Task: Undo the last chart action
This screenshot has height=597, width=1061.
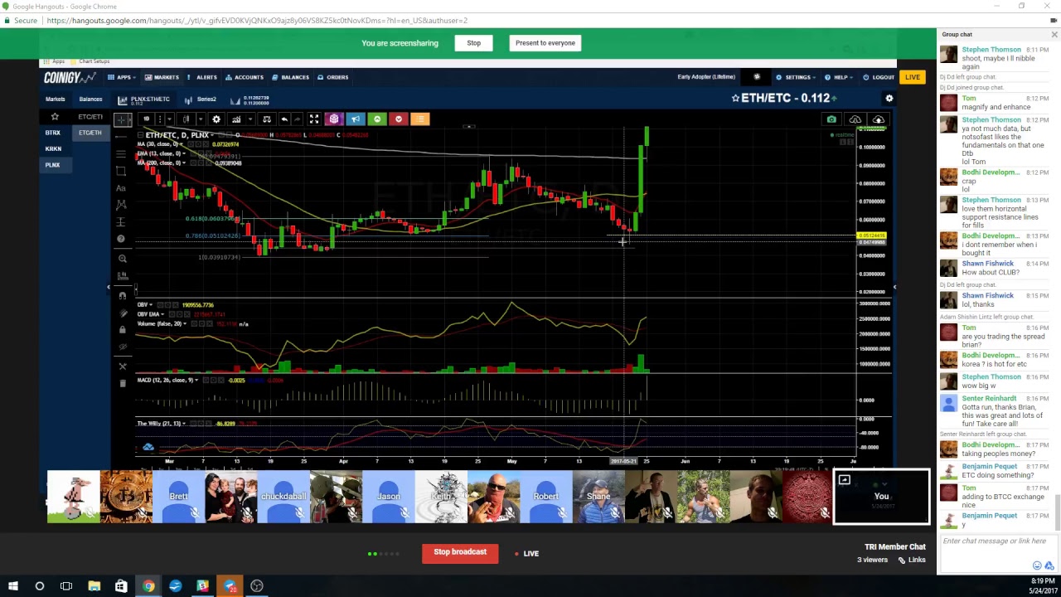Action: pos(284,119)
